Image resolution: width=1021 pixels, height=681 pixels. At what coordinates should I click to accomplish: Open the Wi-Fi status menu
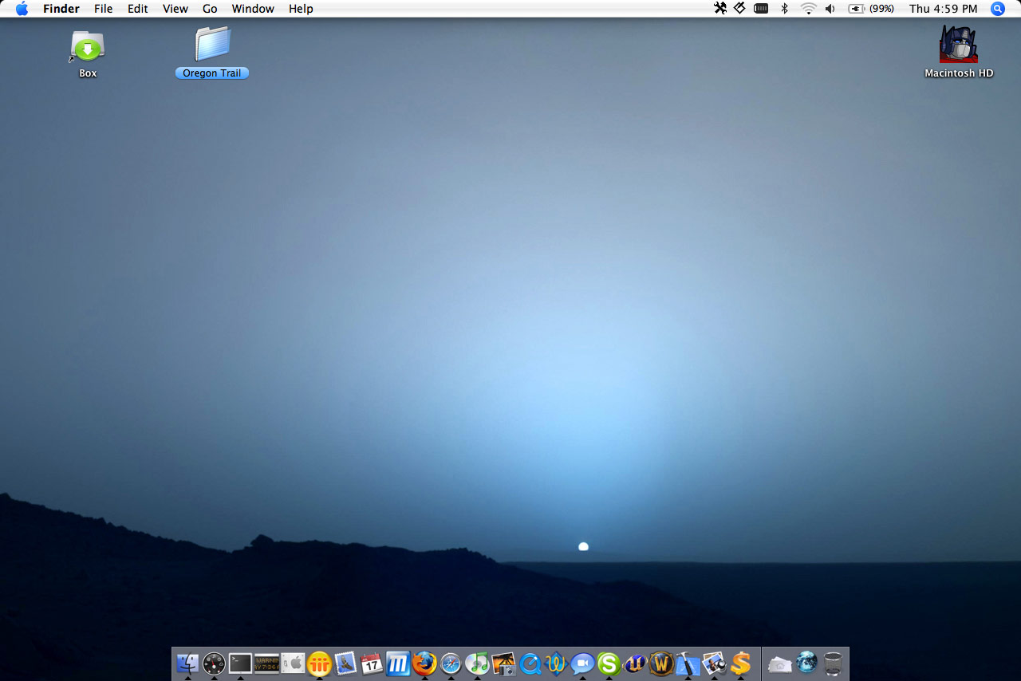coord(808,9)
